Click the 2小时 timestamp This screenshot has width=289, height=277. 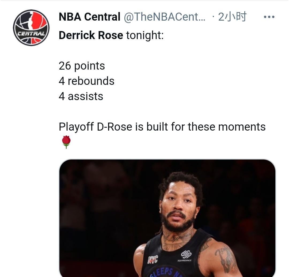(232, 17)
